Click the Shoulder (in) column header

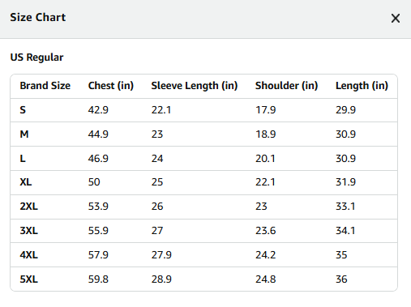(x=286, y=86)
